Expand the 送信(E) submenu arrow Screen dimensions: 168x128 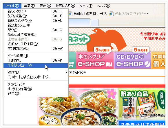pyautogui.click(x=66, y=72)
